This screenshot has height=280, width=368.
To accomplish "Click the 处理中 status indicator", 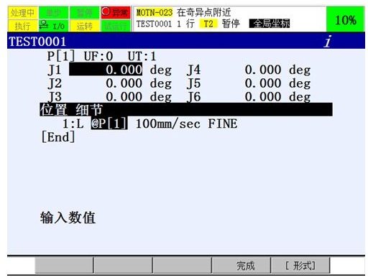I will (x=23, y=12).
